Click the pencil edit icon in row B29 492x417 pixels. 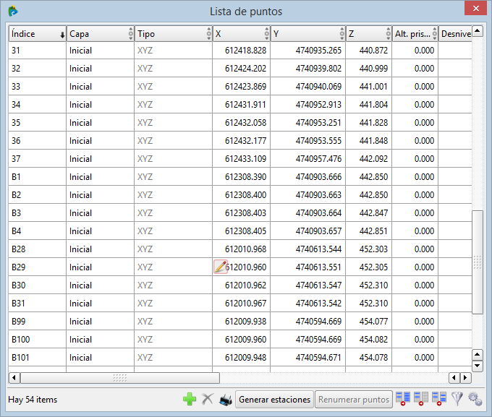click(220, 267)
